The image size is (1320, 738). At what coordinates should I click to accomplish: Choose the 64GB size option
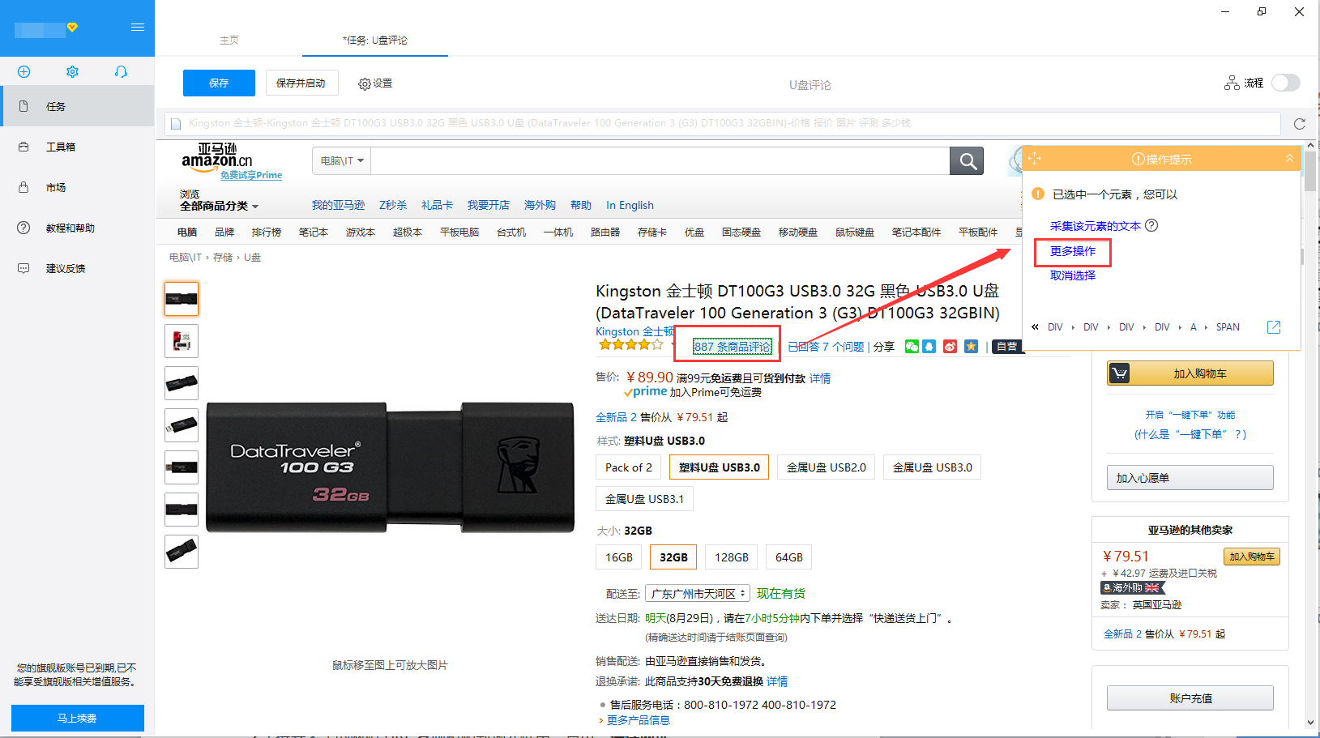[789, 557]
